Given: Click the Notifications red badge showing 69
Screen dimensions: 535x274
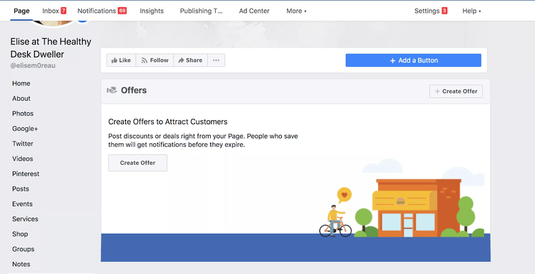Looking at the screenshot, I should pyautogui.click(x=122, y=11).
